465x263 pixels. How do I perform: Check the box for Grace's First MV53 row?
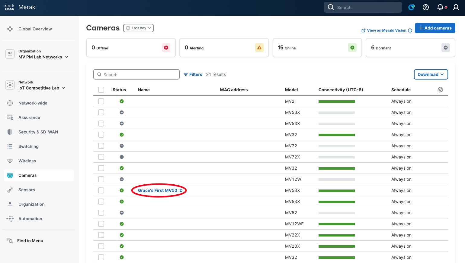(101, 190)
